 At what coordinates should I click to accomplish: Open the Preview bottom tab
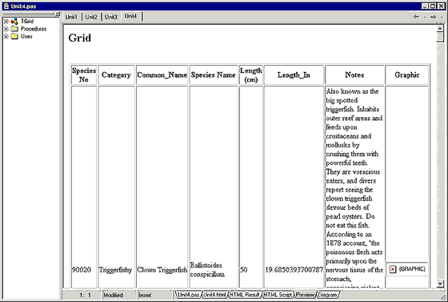click(x=305, y=295)
